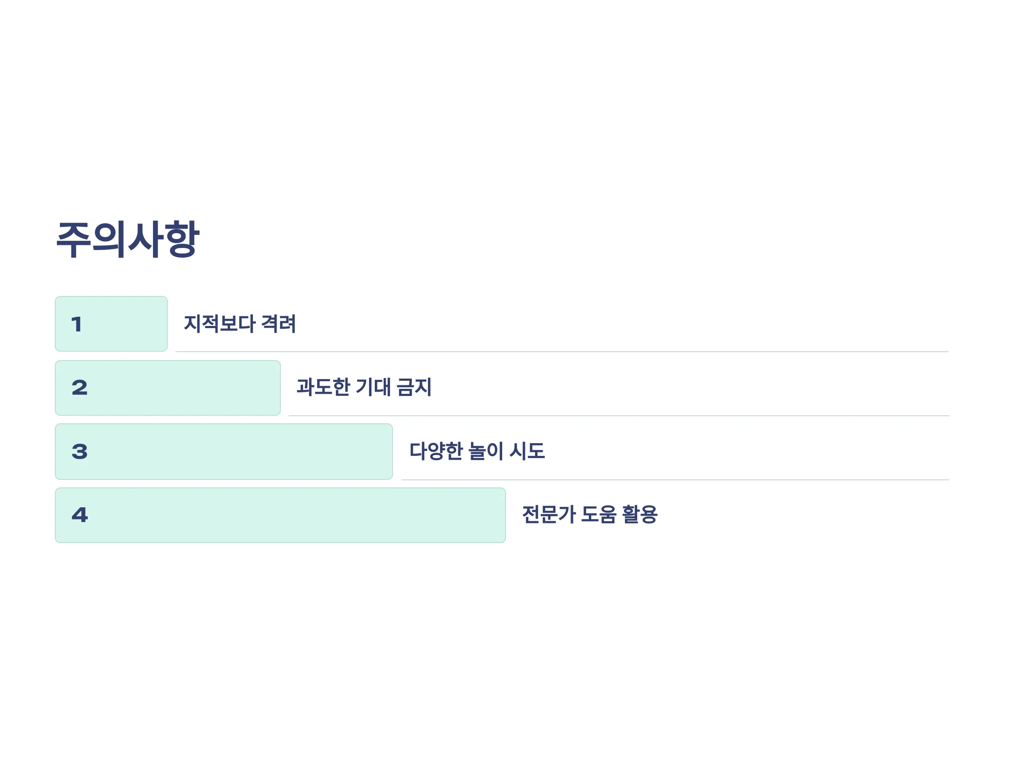The width and height of the screenshot is (1012, 759).
Task: Click the number 3 in the third box
Action: (x=80, y=452)
